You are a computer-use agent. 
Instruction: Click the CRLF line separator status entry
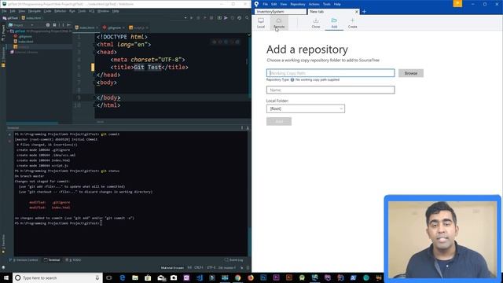[x=199, y=267]
